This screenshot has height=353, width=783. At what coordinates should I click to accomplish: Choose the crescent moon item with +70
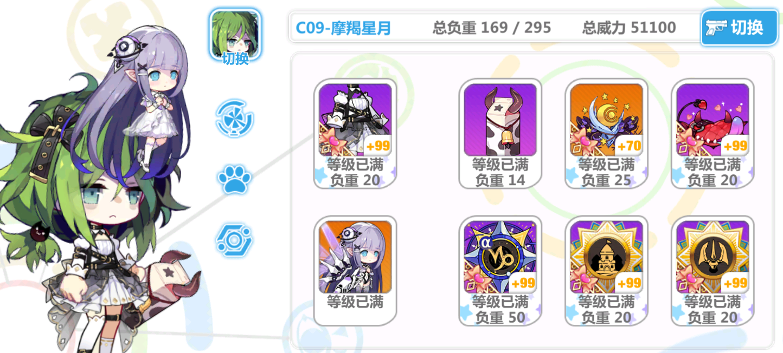606,134
